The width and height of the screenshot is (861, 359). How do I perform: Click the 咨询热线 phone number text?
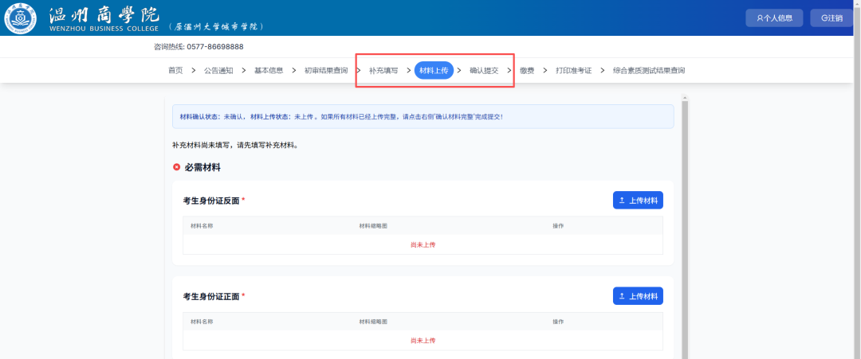[x=199, y=47]
